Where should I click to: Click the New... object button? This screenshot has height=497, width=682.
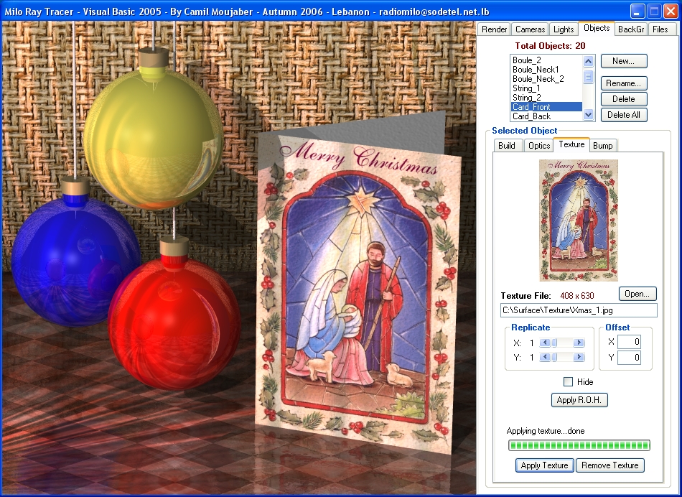coord(624,61)
